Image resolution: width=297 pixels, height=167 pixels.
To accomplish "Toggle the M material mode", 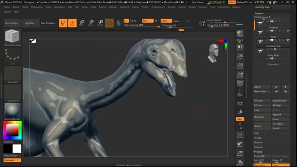I will coord(156,21).
